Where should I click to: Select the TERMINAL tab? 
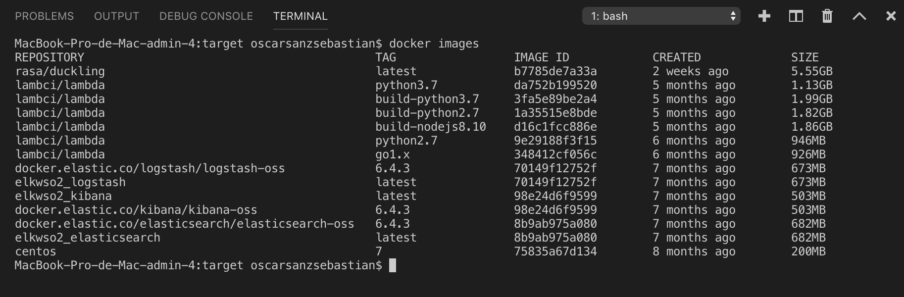300,16
